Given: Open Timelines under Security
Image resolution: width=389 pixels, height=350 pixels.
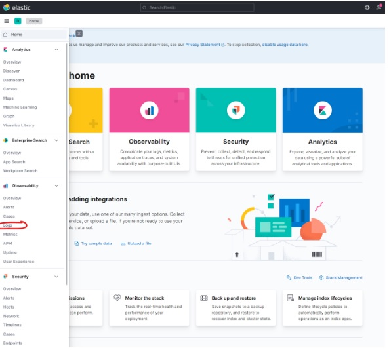Looking at the screenshot, I should pos(12,325).
